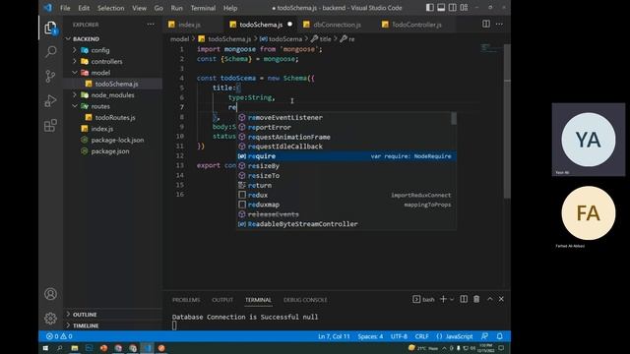Screen dimensions: 630x354
Task: Open the Selection menu
Action: 110,8
